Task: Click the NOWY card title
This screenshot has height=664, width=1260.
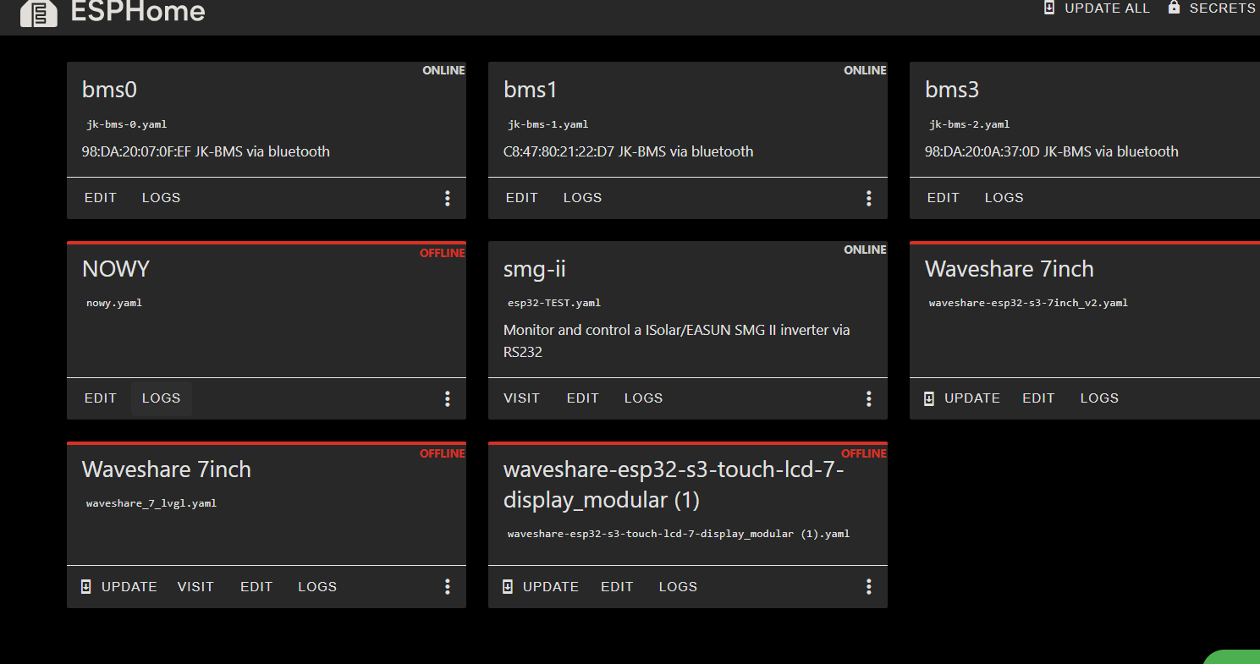Action: [116, 269]
